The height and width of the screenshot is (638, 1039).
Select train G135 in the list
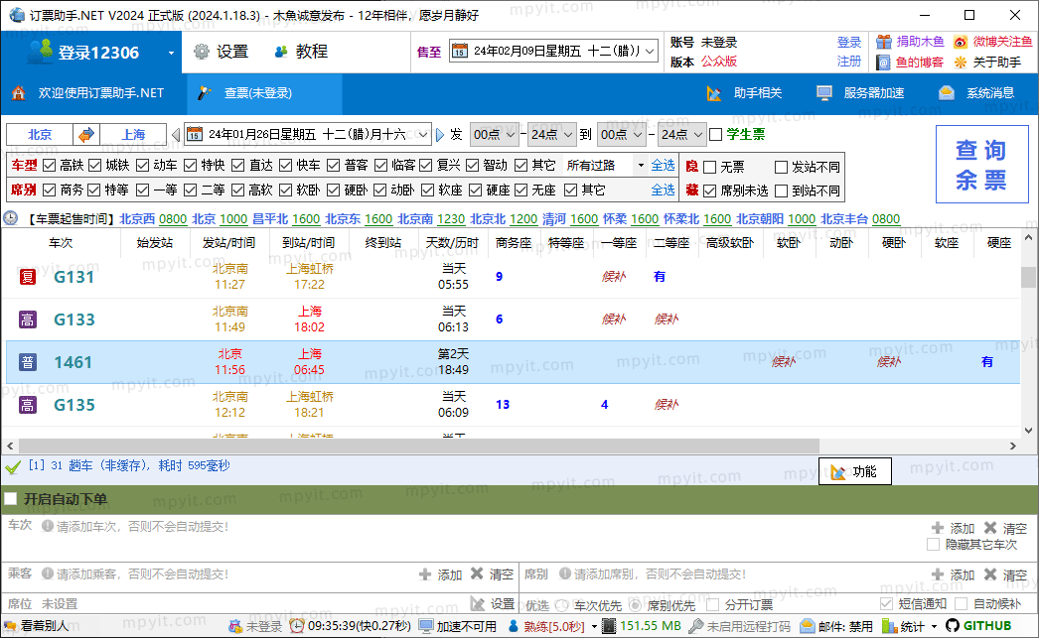click(x=513, y=405)
